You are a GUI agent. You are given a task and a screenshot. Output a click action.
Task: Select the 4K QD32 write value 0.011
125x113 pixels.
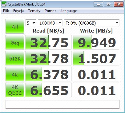96,90
